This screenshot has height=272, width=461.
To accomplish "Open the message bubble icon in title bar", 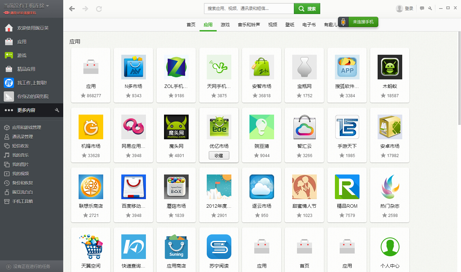I will pyautogui.click(x=422, y=9).
